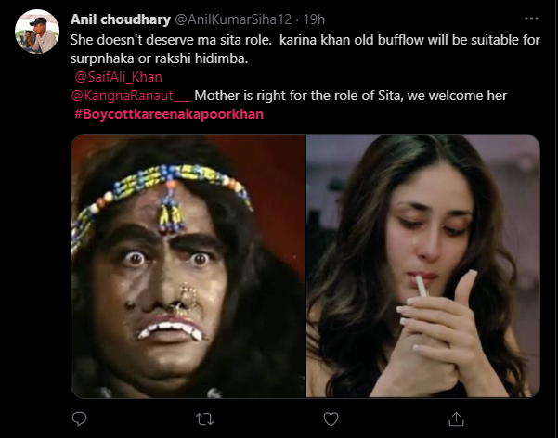This screenshot has height=438, width=558.
Task: Like the tweet with the heart icon
Action: click(x=331, y=417)
